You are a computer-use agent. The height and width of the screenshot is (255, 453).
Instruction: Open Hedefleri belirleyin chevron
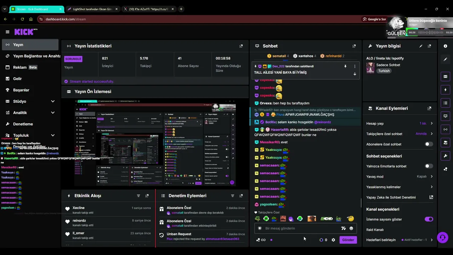(x=431, y=240)
